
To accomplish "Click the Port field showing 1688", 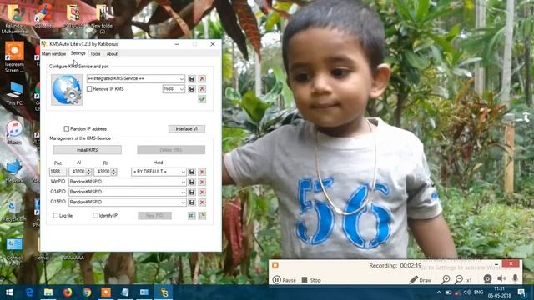I will [58, 172].
